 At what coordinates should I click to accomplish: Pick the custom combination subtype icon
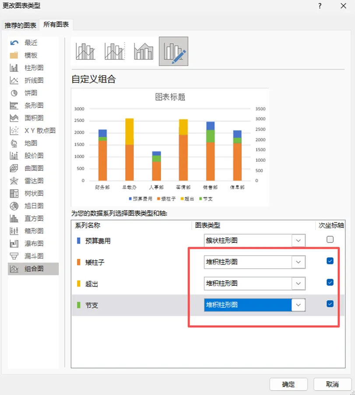[x=174, y=52]
